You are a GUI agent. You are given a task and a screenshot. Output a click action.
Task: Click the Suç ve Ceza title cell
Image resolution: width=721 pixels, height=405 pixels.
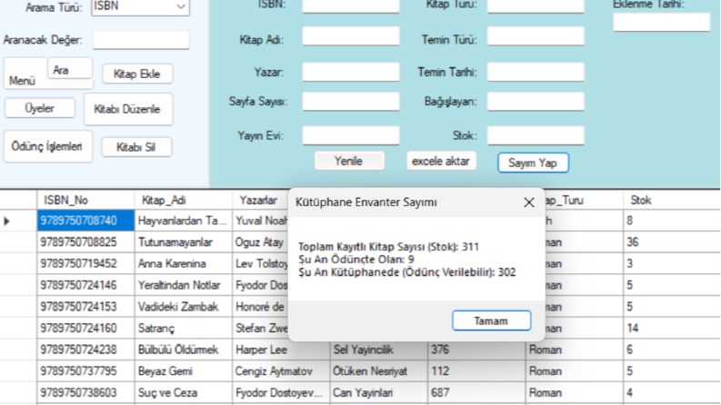[x=184, y=392]
